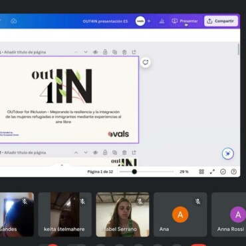246x246 pixels.
Task: Select keita štelmahere video tile
Action: point(65,214)
